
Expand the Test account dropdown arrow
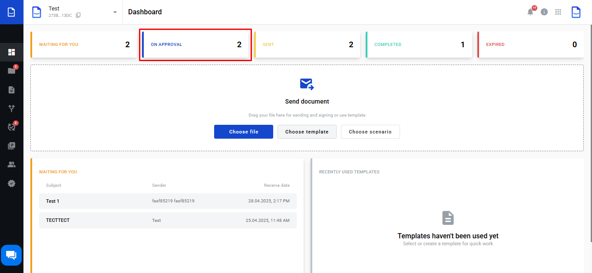[x=115, y=12]
